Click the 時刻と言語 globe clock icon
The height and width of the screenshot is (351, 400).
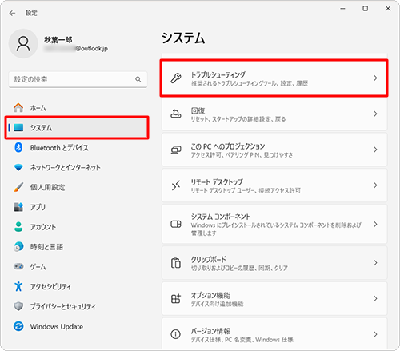click(18, 247)
